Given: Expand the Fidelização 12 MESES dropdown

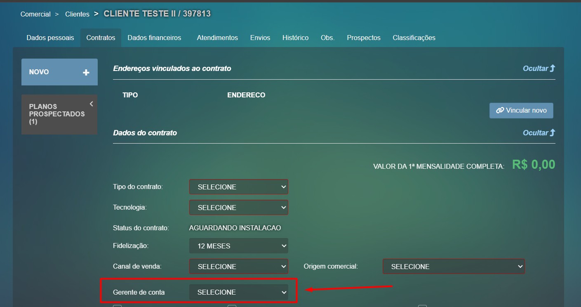Looking at the screenshot, I should 238,246.
